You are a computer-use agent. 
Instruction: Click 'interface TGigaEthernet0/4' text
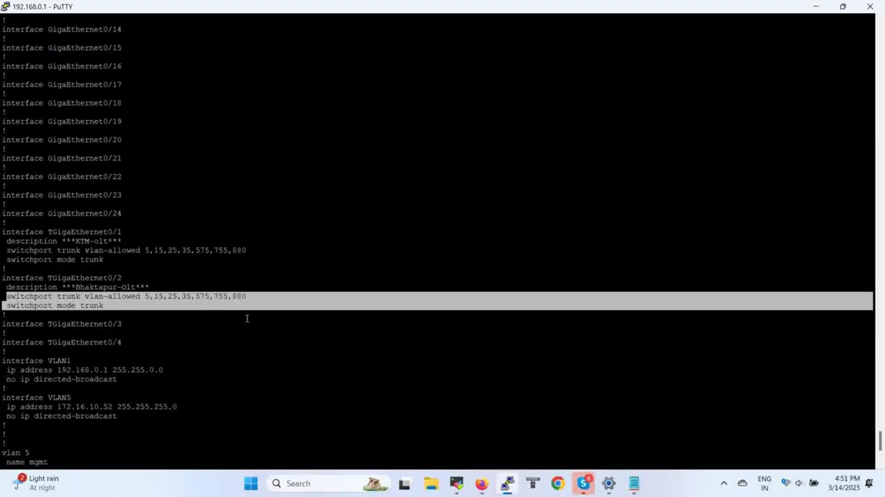click(x=62, y=342)
